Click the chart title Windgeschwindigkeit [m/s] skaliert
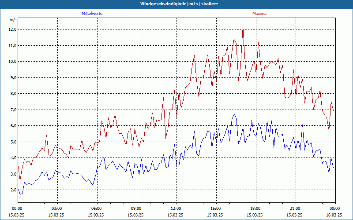 [x=179, y=4]
